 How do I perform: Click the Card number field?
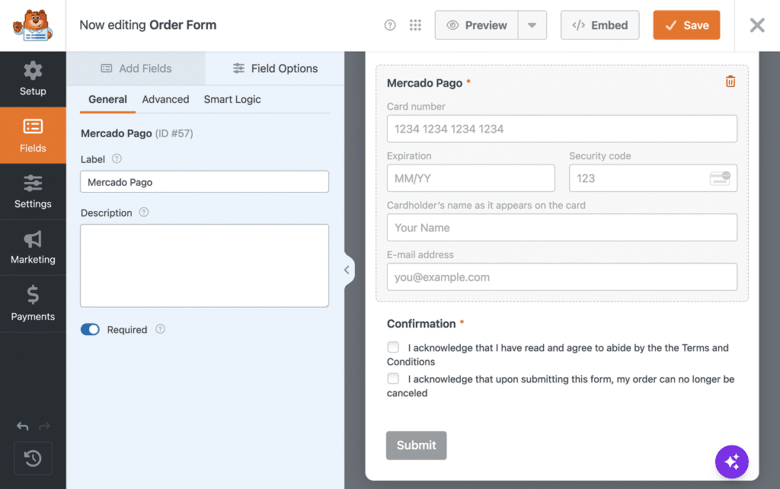click(x=562, y=129)
